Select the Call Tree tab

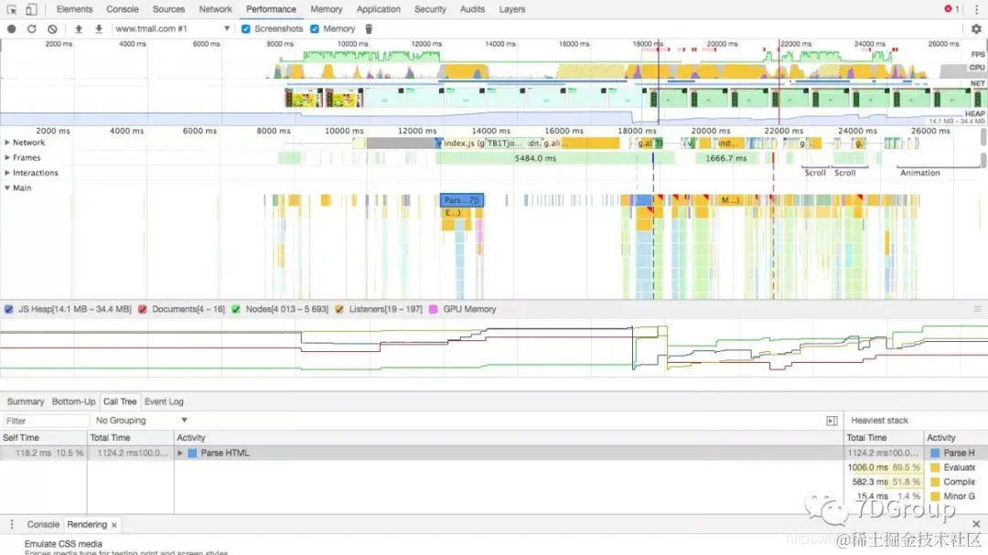coord(120,401)
